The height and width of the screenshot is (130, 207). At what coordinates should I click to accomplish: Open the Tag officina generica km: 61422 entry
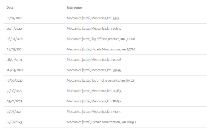pyautogui.click(x=100, y=81)
